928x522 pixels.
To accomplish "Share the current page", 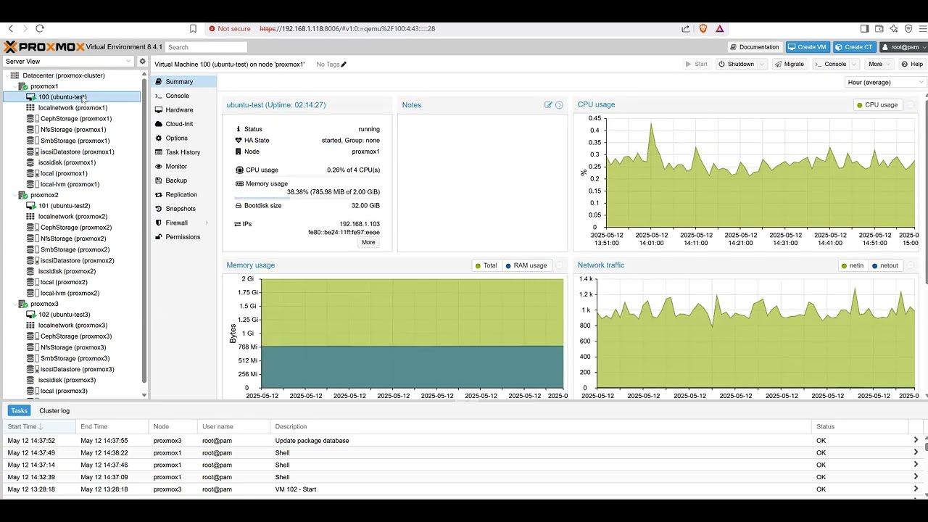I will pyautogui.click(x=685, y=29).
